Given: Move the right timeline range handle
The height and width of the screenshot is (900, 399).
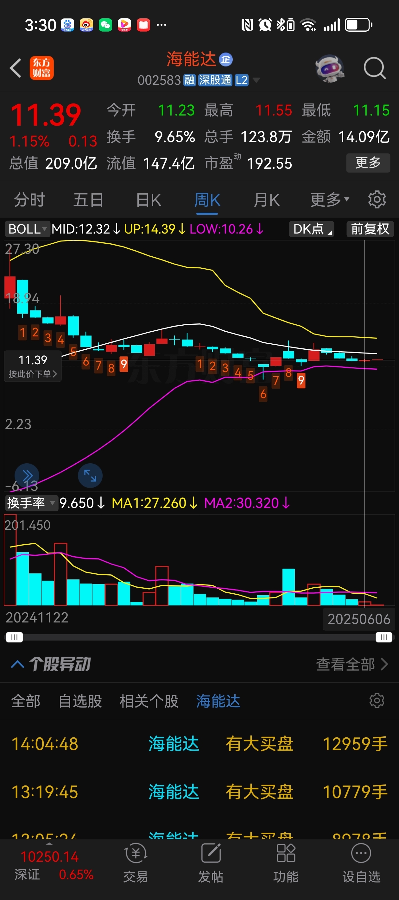Looking at the screenshot, I should coord(384,637).
